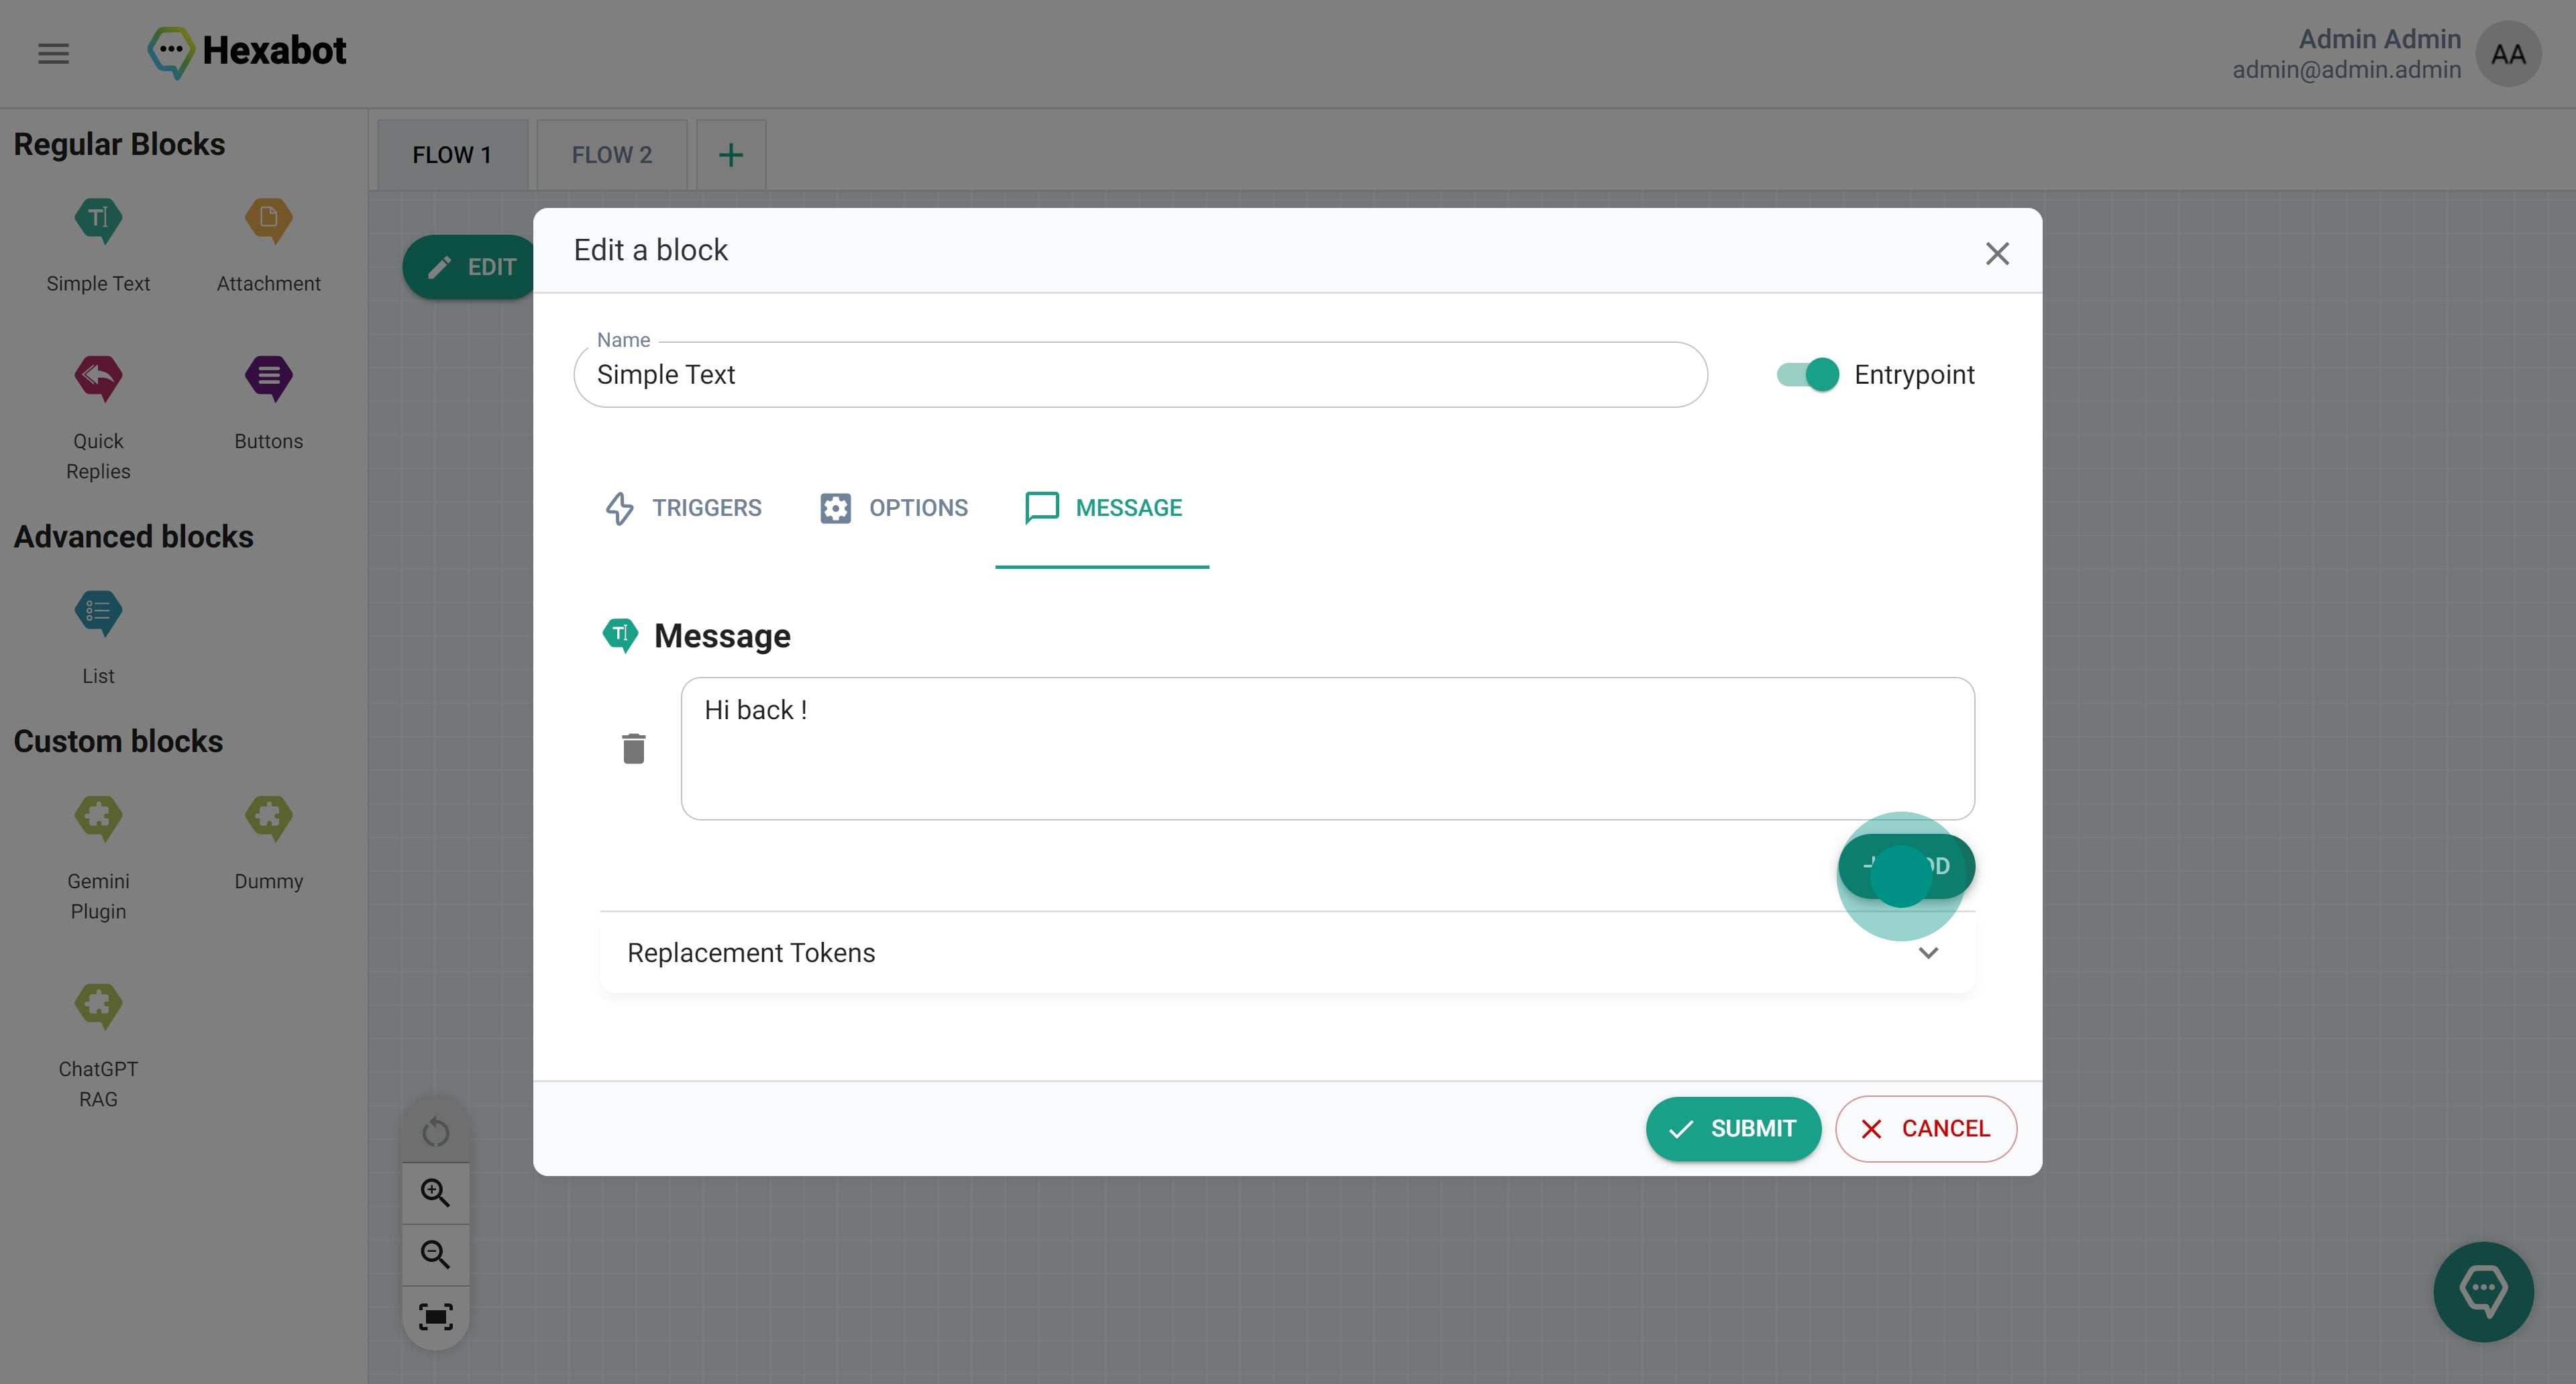Click the Cancel button
The height and width of the screenshot is (1384, 2576).
coord(1925,1129)
